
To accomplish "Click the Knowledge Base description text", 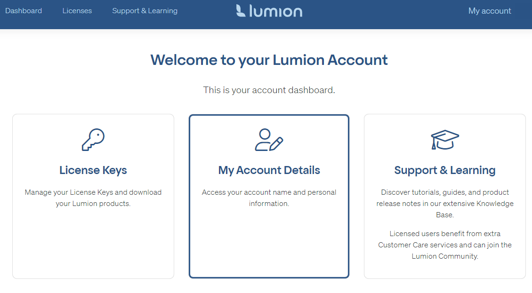I will 444,203.
